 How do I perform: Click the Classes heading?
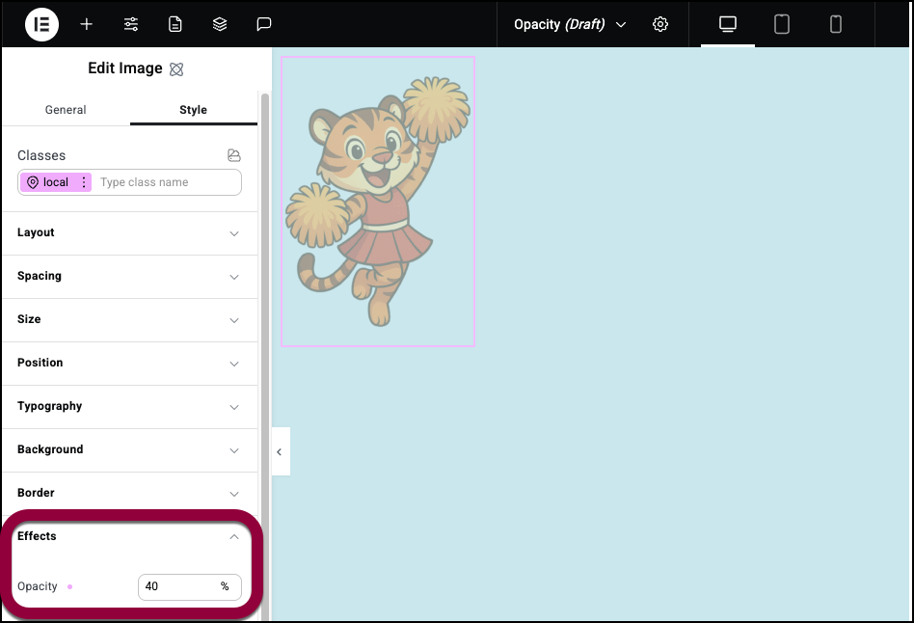(41, 155)
